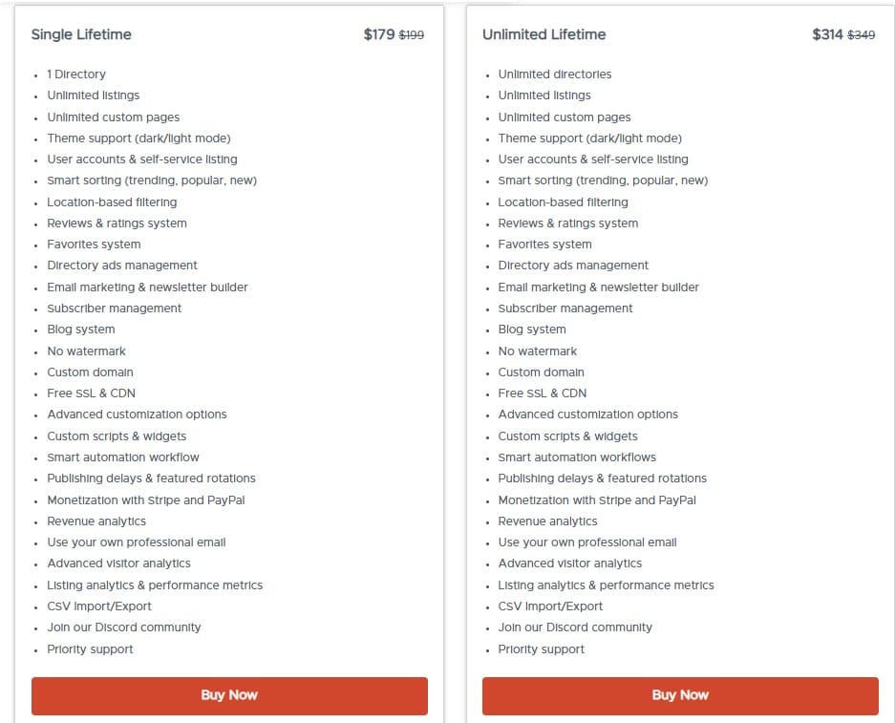Click the Priority support list item

pos(90,649)
